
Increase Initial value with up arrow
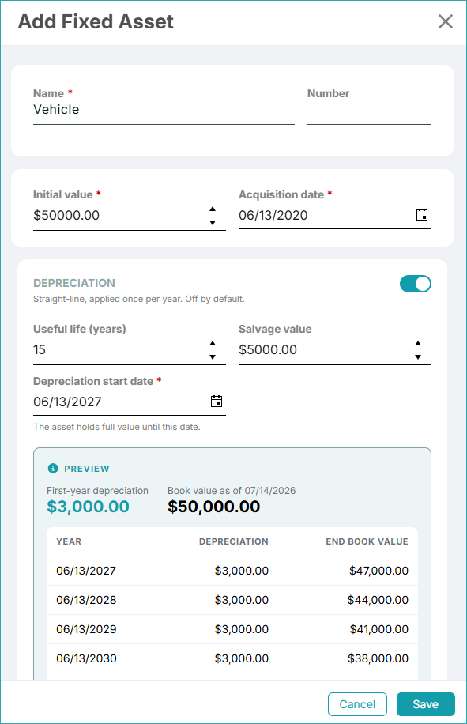tap(213, 209)
